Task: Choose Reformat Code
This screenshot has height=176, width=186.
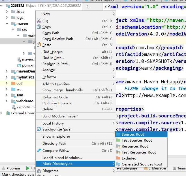Action: click(76, 97)
